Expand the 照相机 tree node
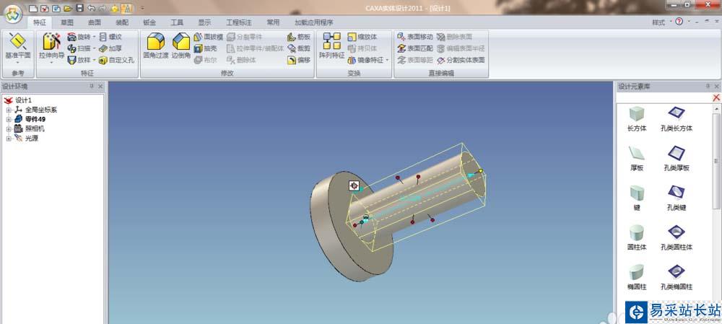 click(8, 129)
